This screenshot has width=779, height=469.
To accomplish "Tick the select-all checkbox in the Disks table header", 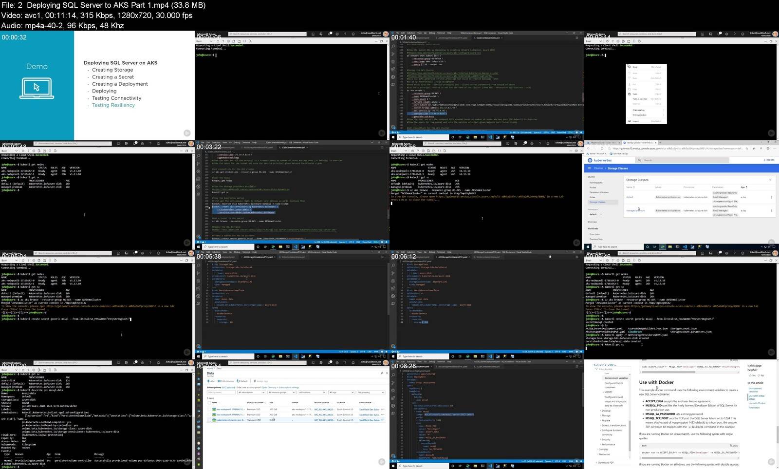I will click(x=209, y=403).
